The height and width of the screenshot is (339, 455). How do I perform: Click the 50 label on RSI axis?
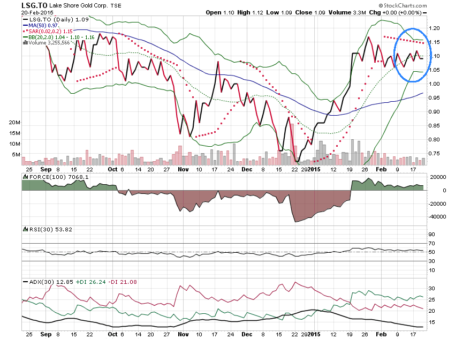coord(432,252)
